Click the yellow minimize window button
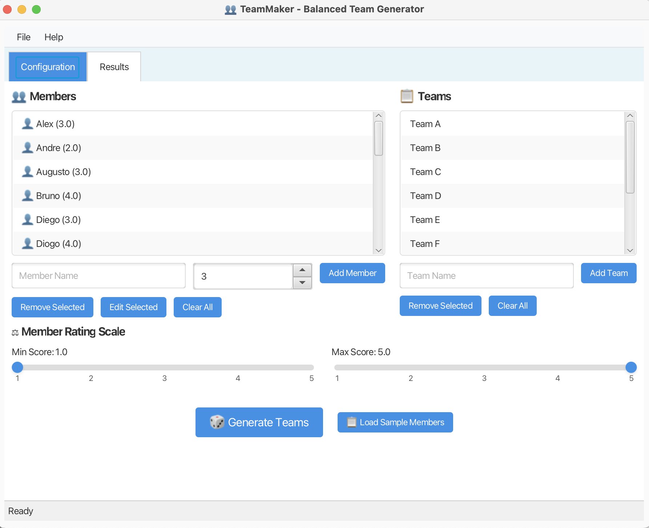Image resolution: width=649 pixels, height=528 pixels. click(22, 9)
